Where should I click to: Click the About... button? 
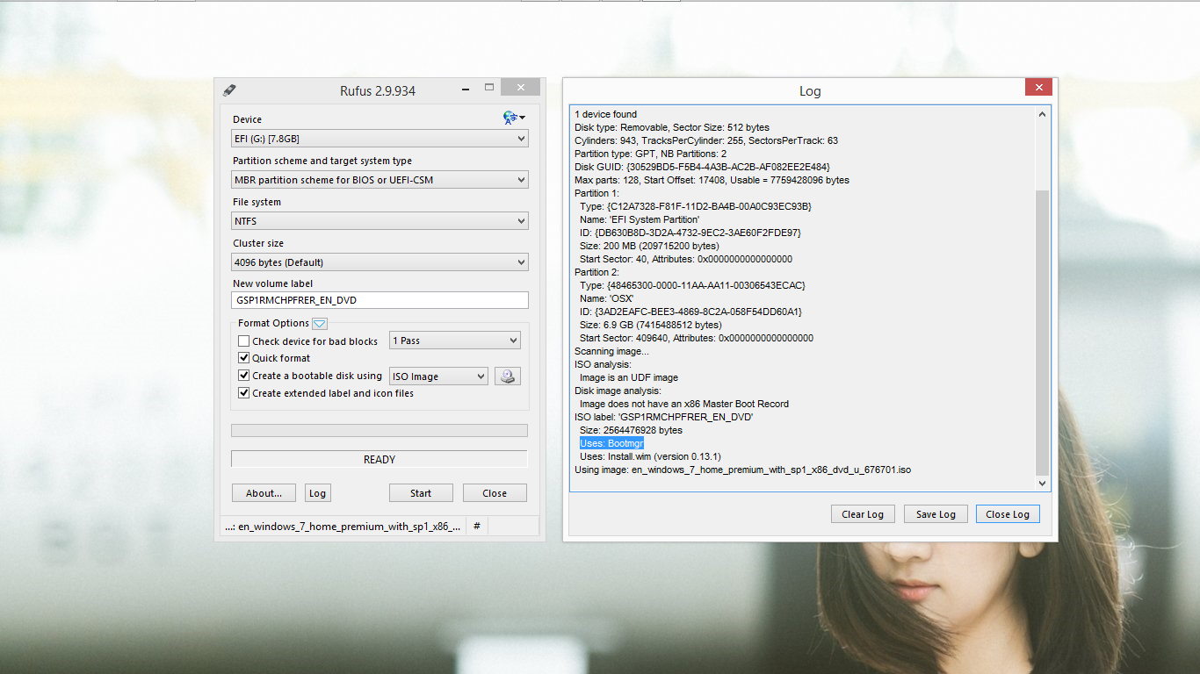pos(264,493)
